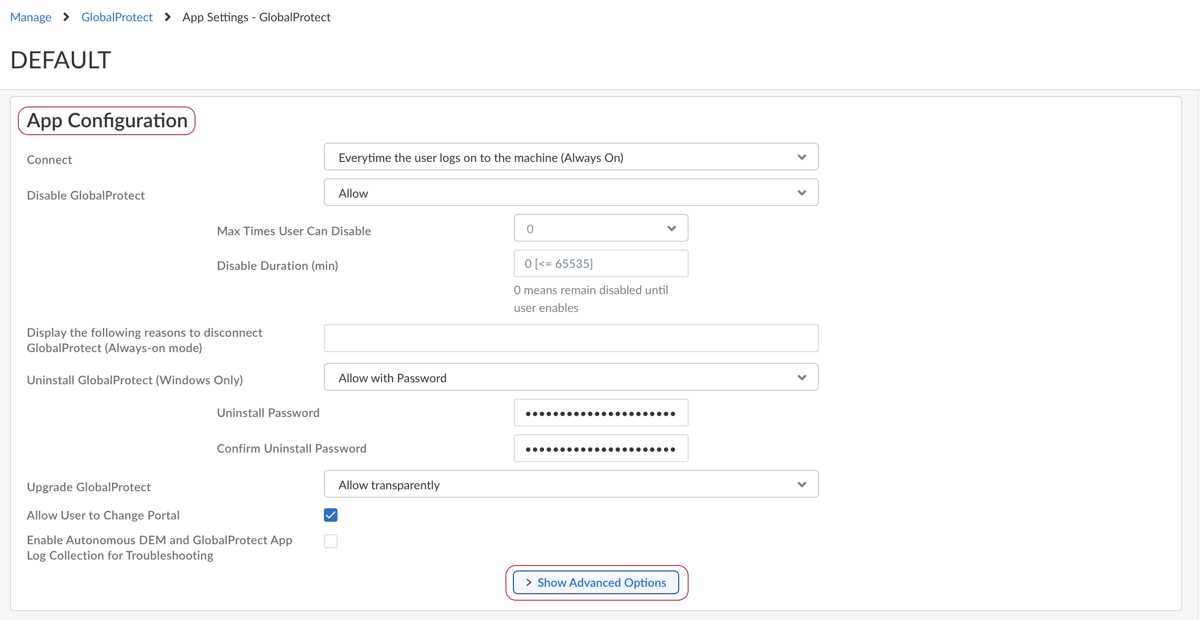Enable Autonomous DEM log collection checkbox

pyautogui.click(x=331, y=541)
